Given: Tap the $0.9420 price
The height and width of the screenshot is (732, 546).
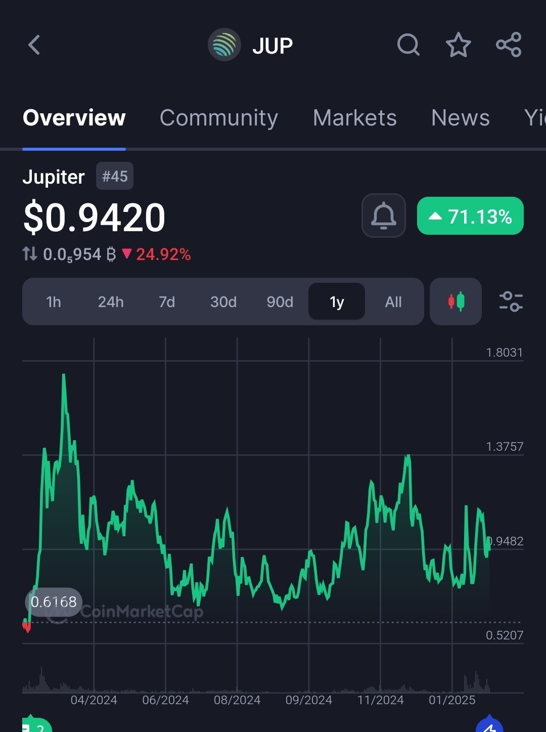Looking at the screenshot, I should coord(95,218).
